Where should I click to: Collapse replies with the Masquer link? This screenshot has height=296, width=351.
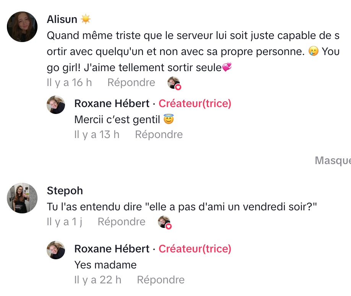coord(332,161)
